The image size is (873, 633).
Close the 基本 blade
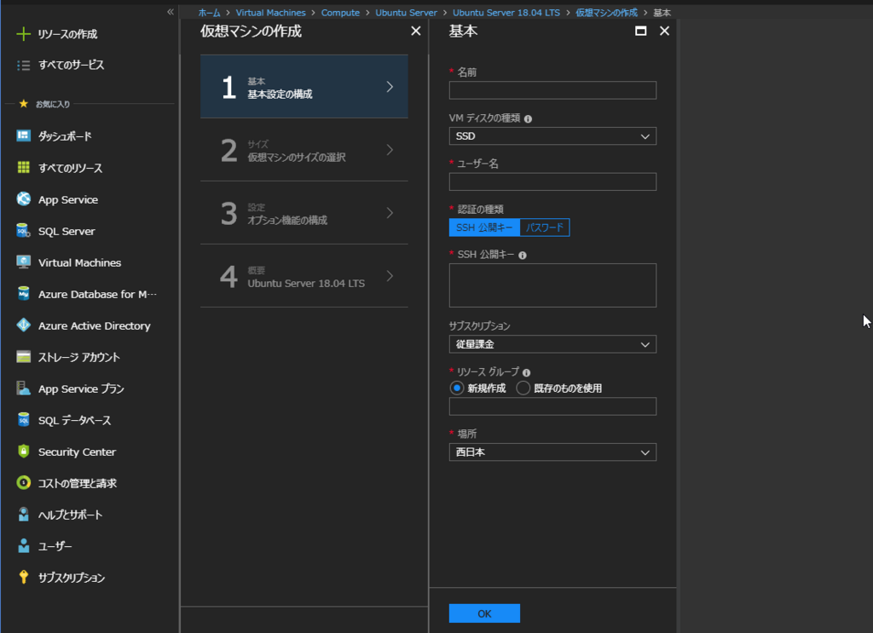[x=664, y=32]
